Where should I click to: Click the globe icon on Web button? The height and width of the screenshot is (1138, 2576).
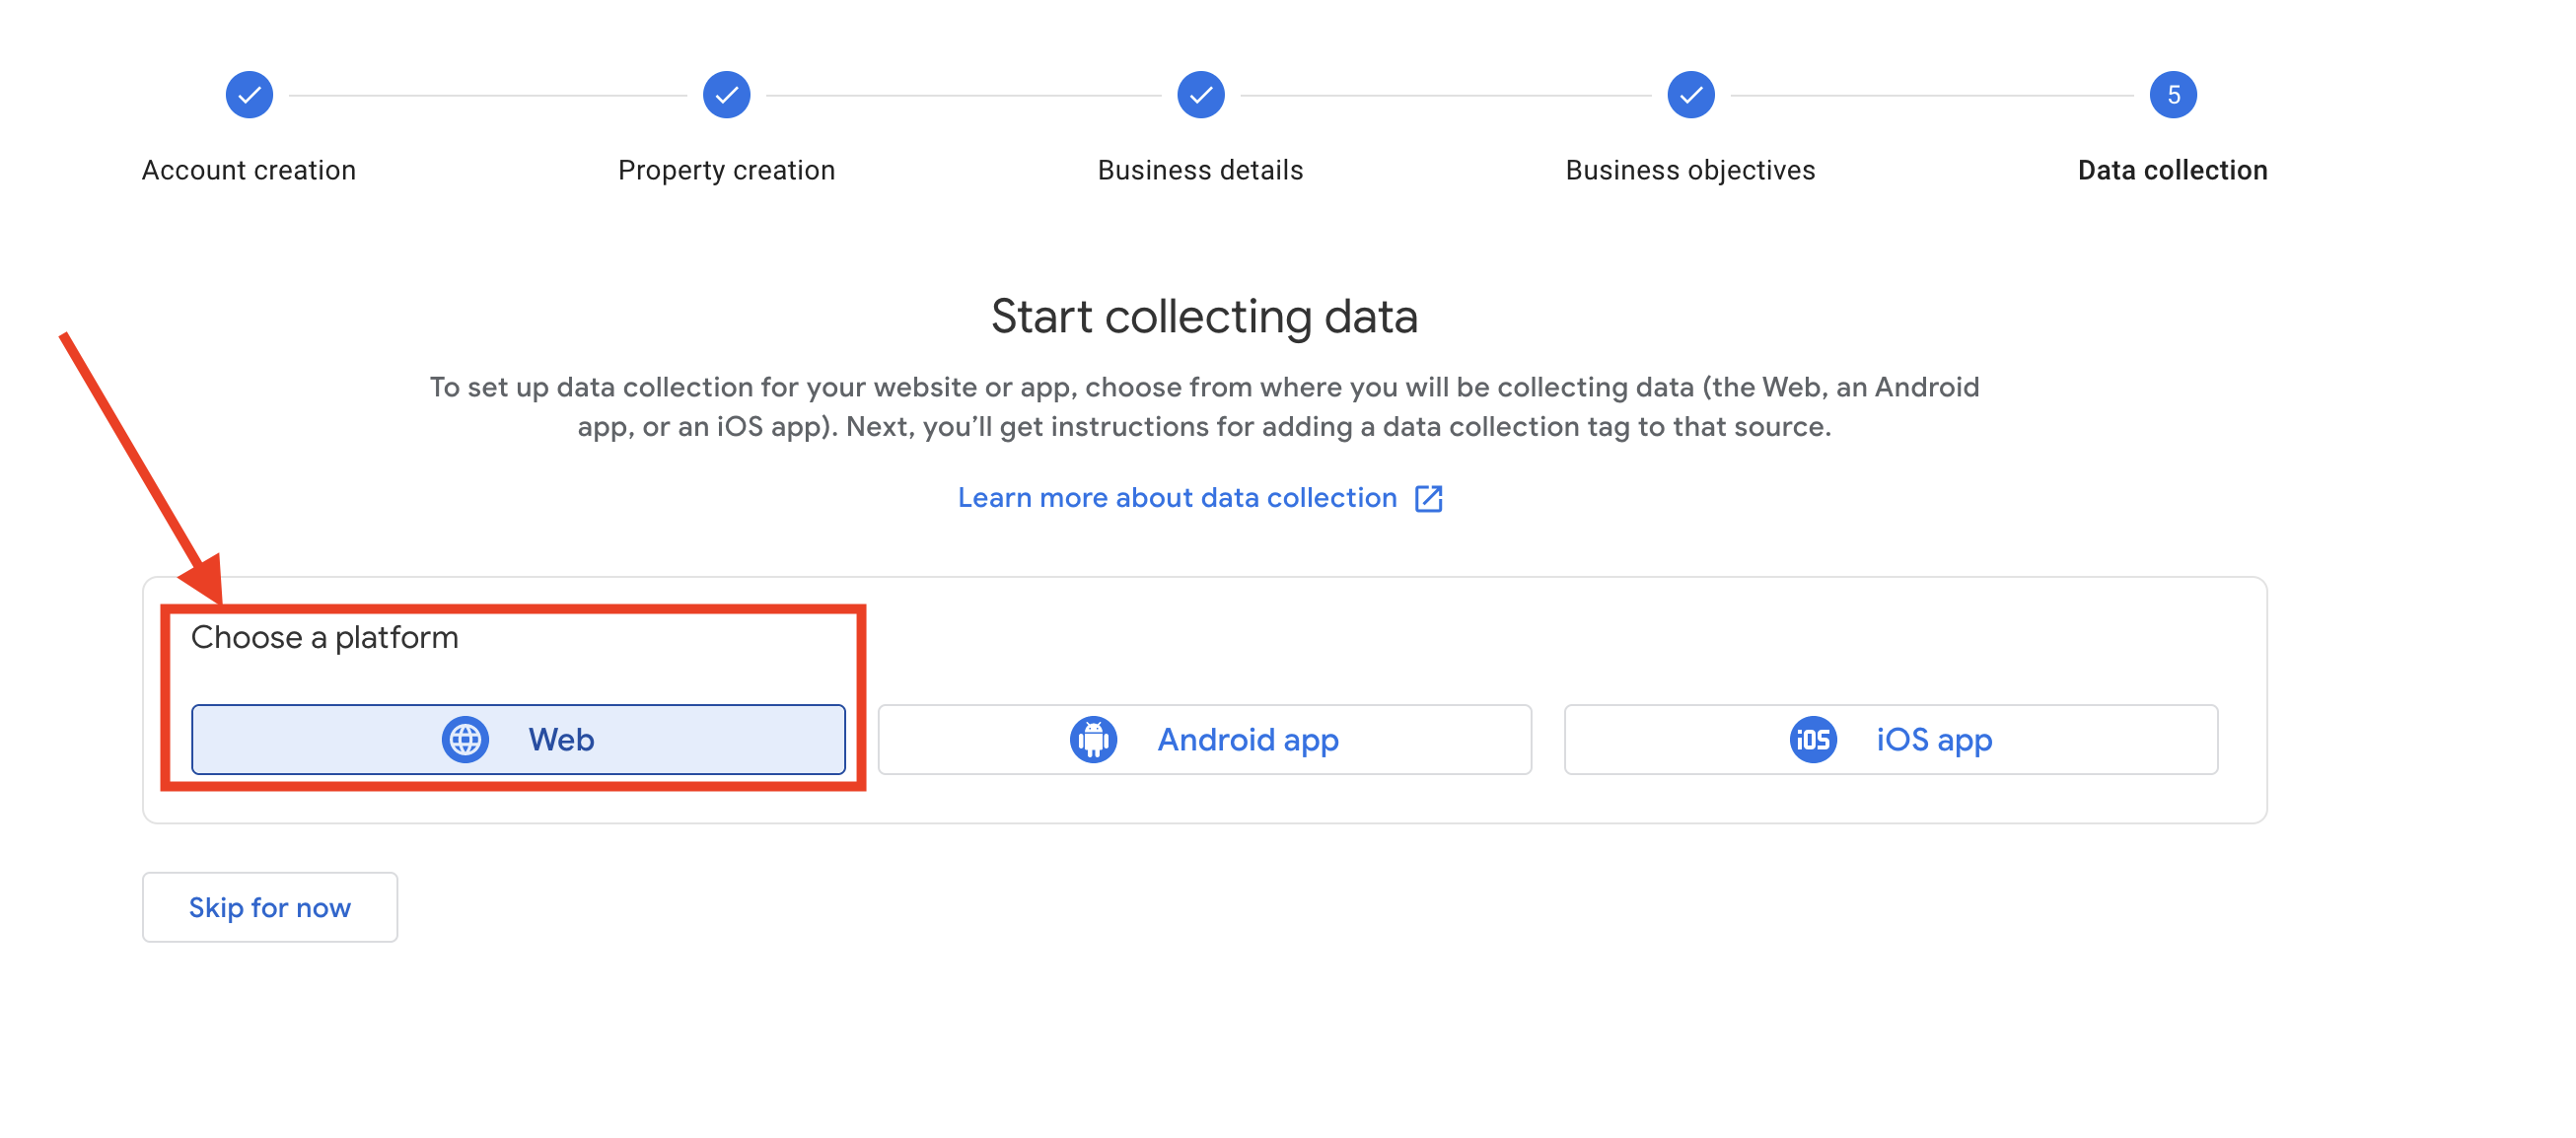465,740
